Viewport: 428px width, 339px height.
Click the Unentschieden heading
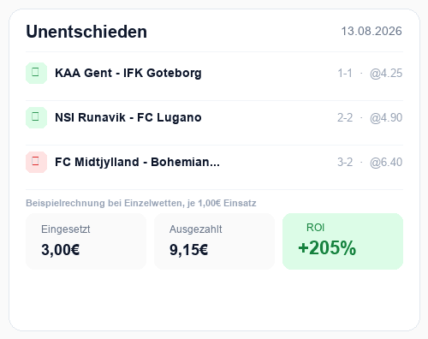pos(86,32)
